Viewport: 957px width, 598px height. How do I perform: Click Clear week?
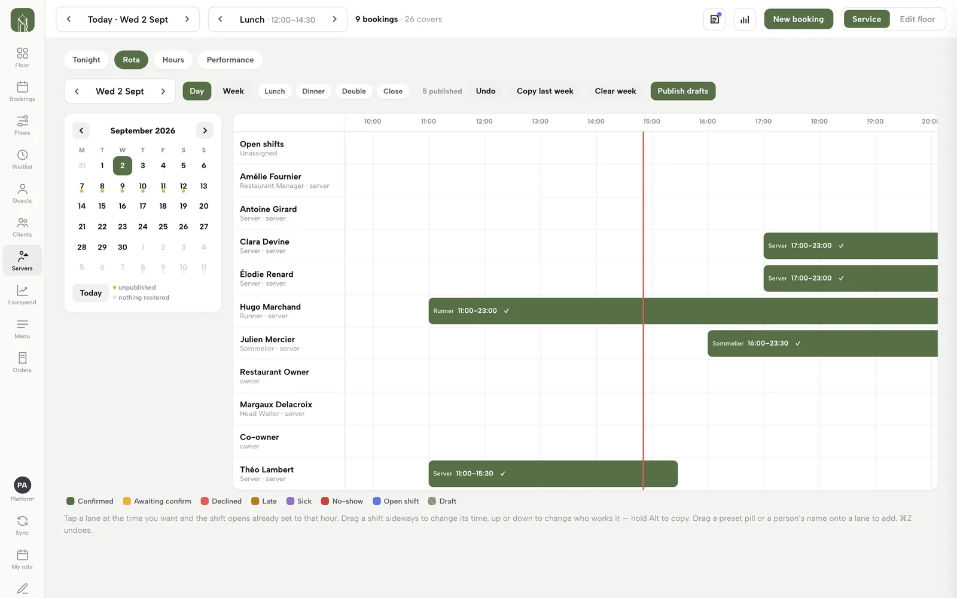[x=615, y=91]
